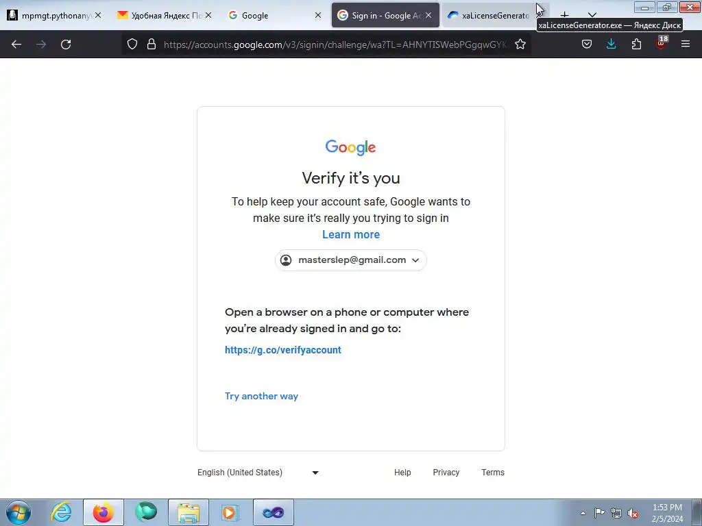List all tabs with the chevron
Image resolution: width=702 pixels, height=526 pixels.
(x=592, y=15)
